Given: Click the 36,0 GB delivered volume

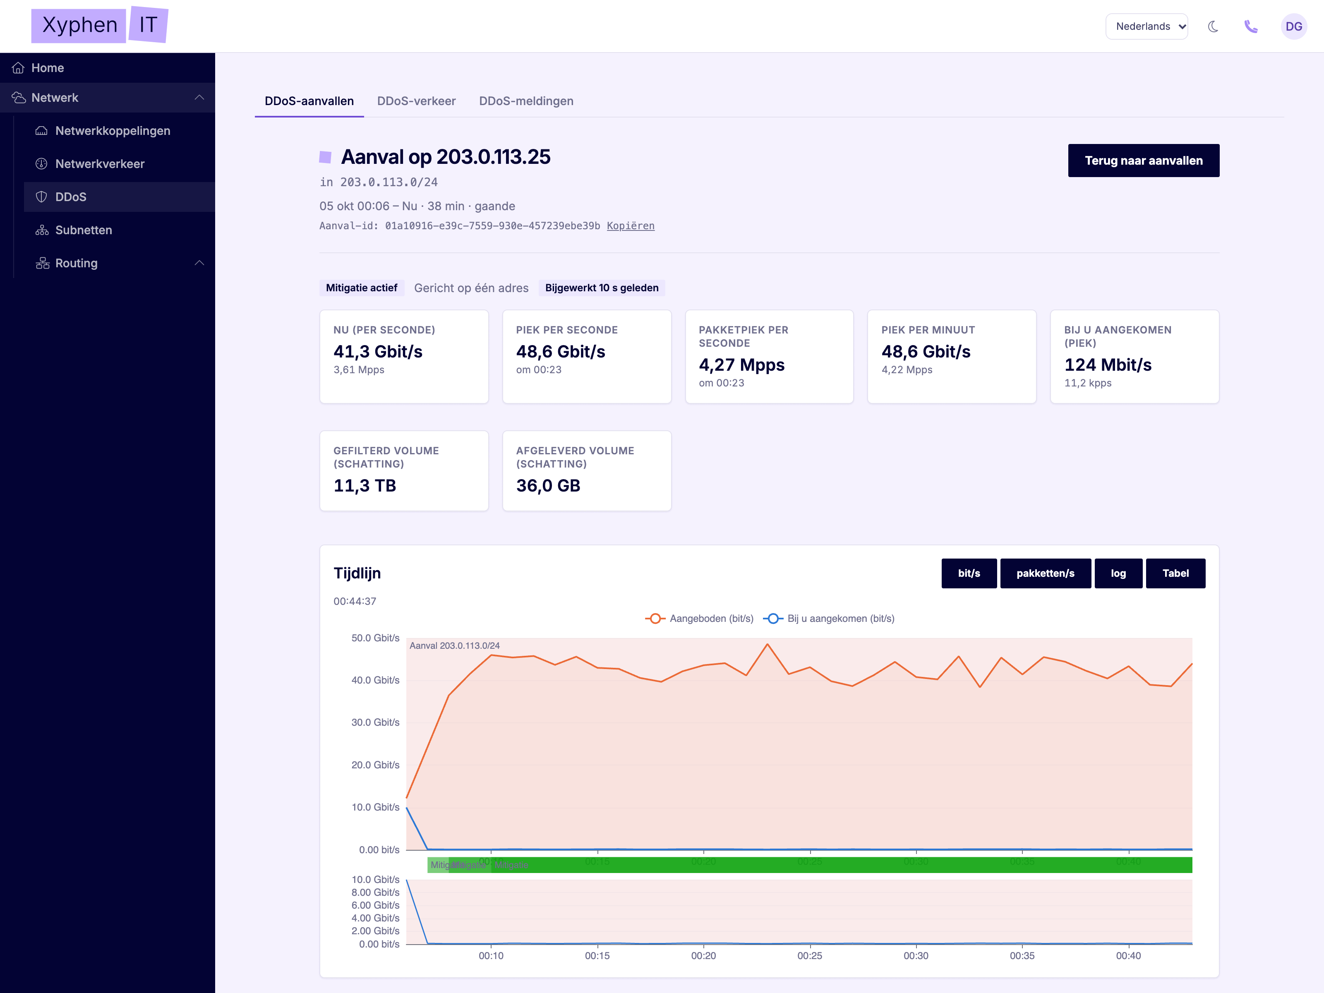Looking at the screenshot, I should (x=548, y=485).
